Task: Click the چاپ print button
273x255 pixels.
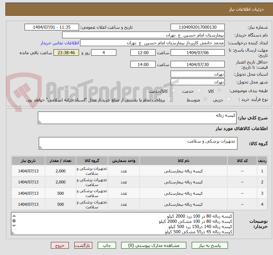Action: (107, 245)
